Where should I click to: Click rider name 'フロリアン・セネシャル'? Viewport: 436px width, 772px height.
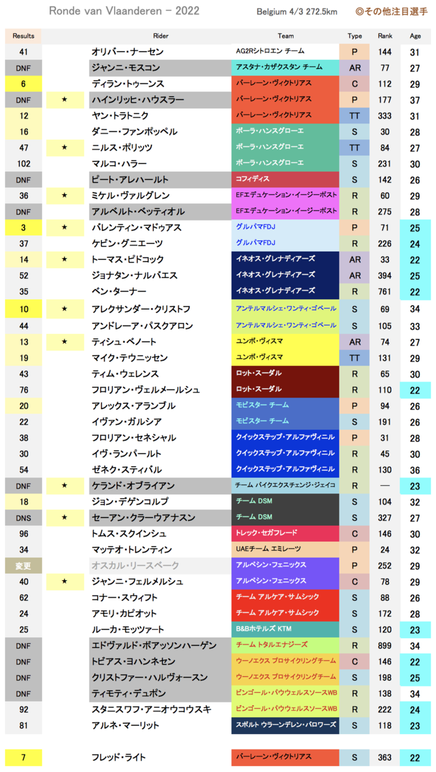point(134,437)
